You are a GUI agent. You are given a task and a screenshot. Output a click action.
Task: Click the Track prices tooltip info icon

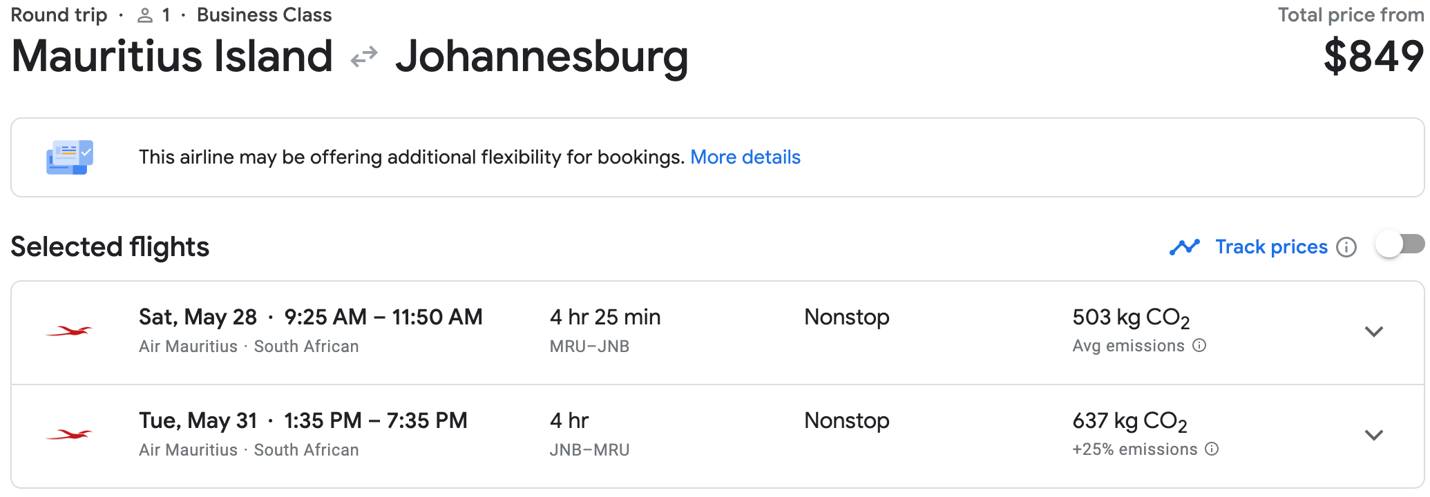[1347, 246]
